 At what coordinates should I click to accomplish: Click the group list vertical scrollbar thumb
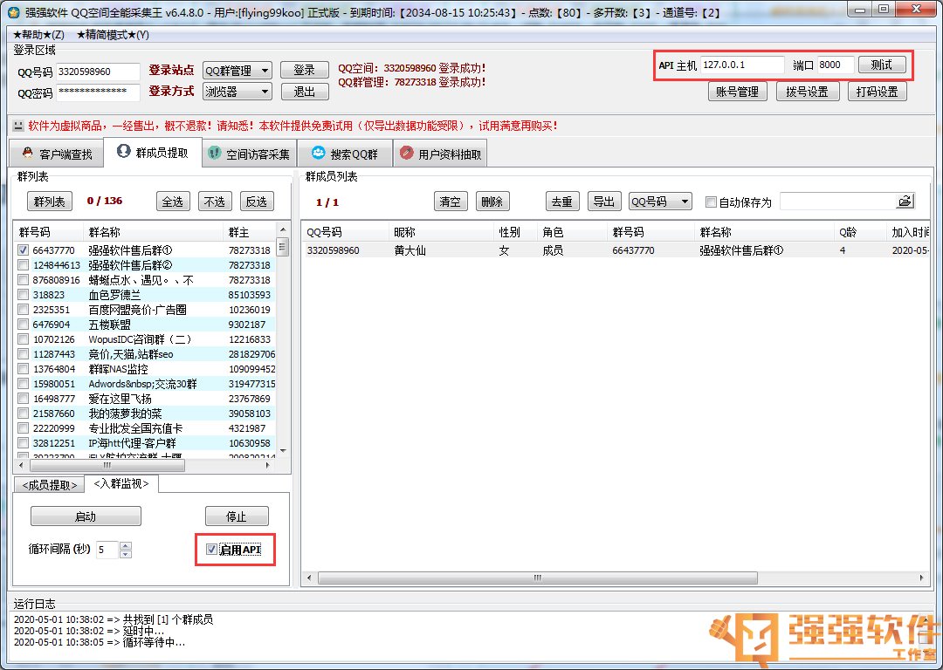pyautogui.click(x=282, y=247)
